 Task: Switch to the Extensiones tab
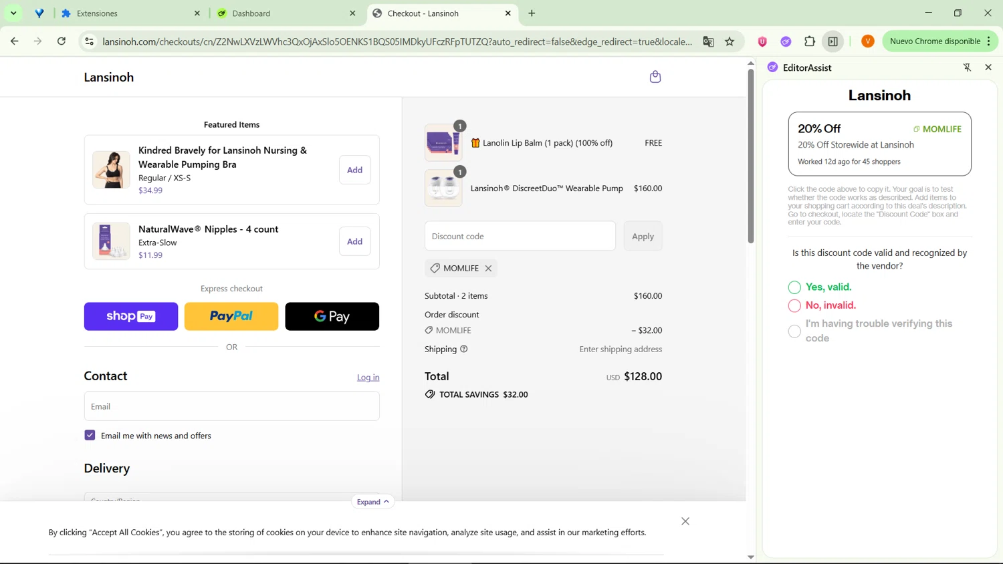pos(130,13)
